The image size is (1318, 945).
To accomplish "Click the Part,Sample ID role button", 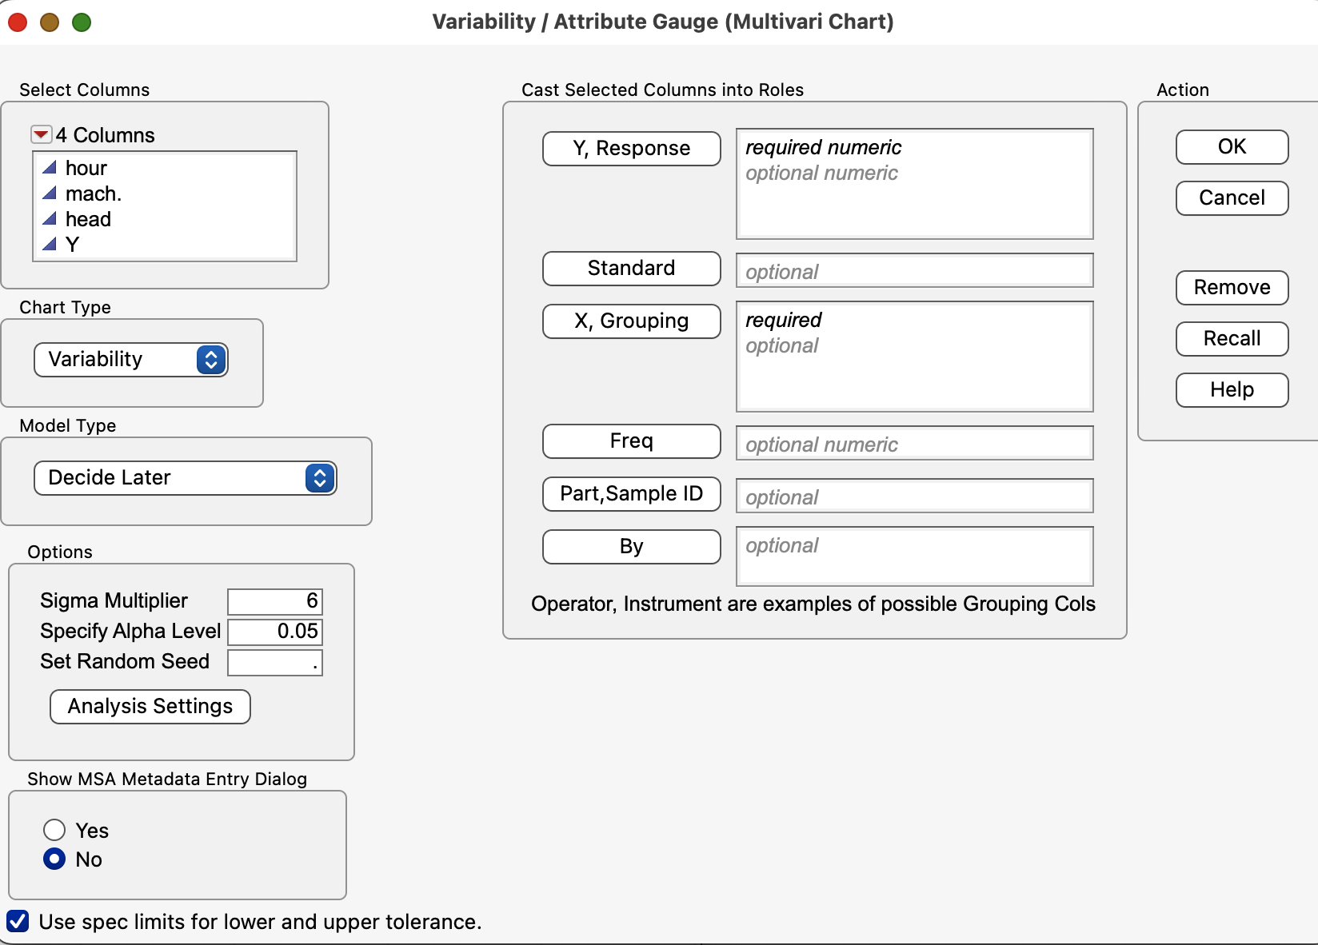I will [x=631, y=494].
